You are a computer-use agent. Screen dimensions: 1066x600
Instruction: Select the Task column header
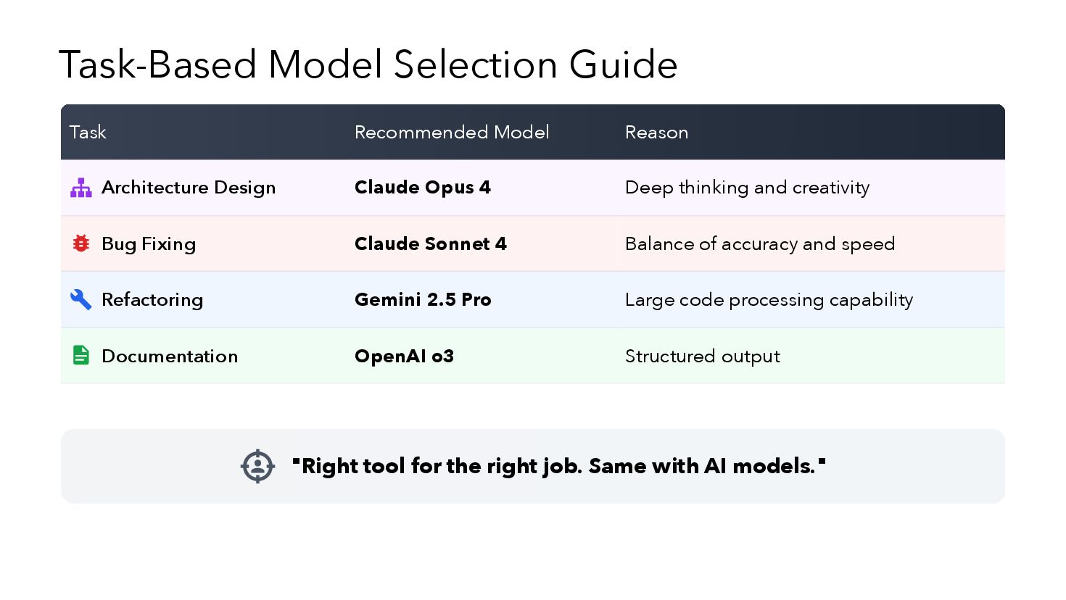tap(88, 132)
